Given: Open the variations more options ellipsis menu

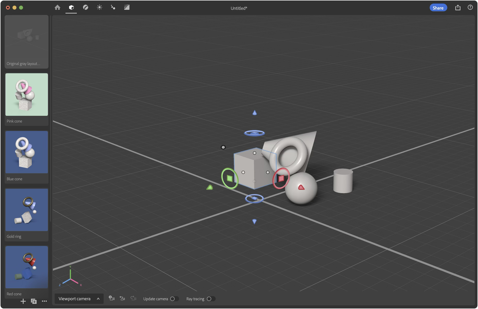Looking at the screenshot, I should coord(44,301).
